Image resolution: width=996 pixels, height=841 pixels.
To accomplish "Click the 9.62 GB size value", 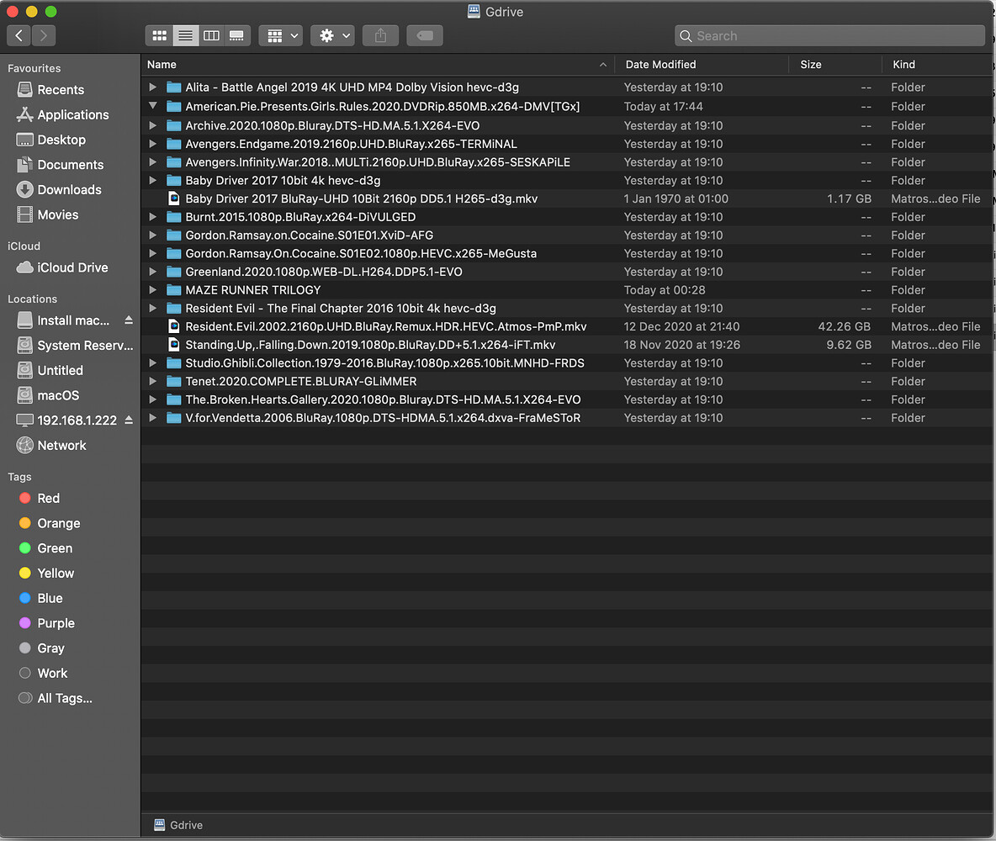I will [849, 345].
